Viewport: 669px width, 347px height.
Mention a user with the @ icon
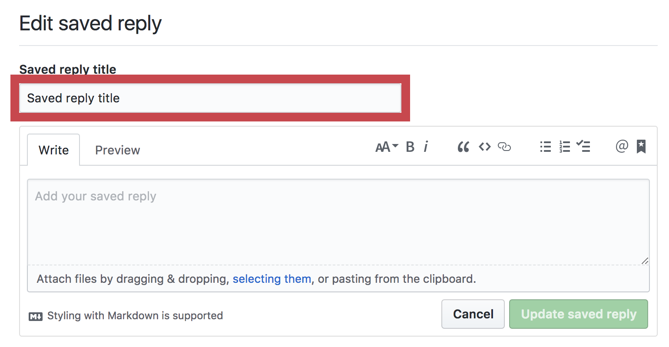[x=622, y=147]
